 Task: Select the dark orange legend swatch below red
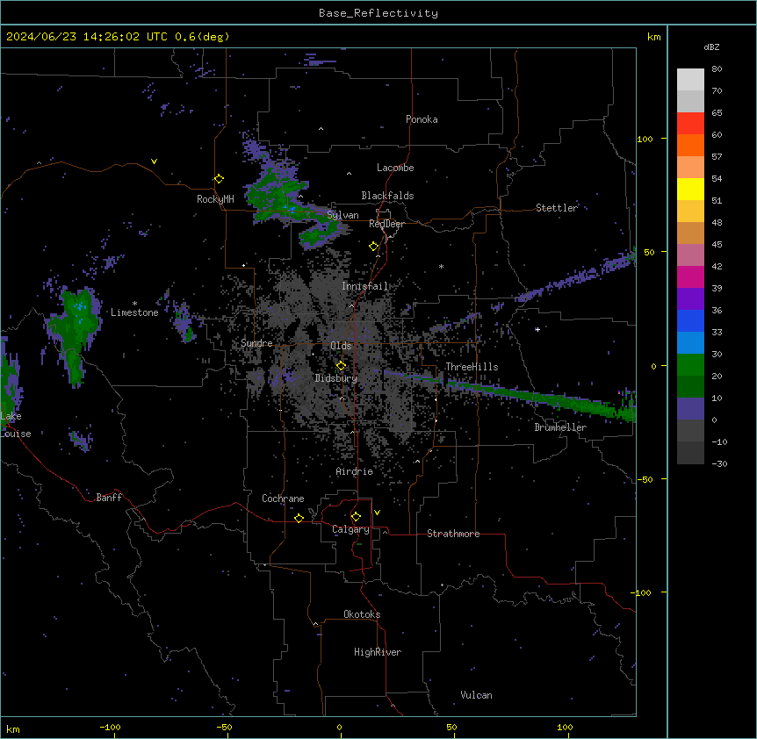tap(690, 145)
